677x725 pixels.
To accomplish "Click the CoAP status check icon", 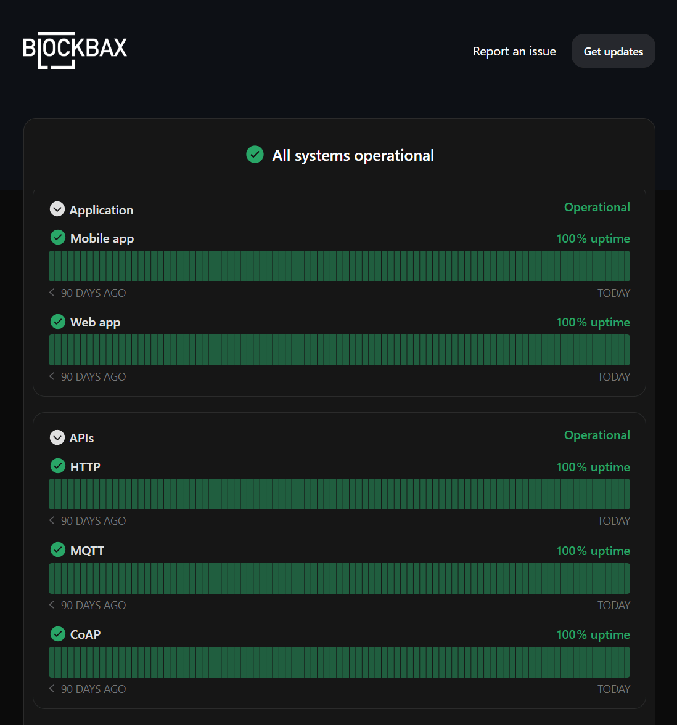I will 57,633.
